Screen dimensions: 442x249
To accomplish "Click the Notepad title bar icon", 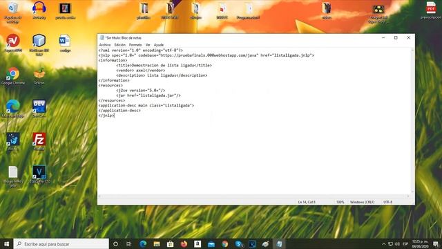I will (102, 37).
